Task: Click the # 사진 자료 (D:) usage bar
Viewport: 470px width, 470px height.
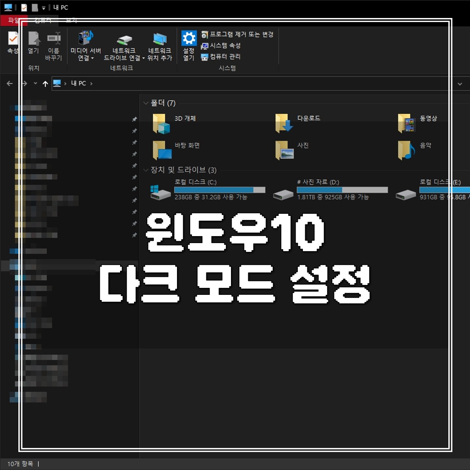Action: click(x=342, y=190)
